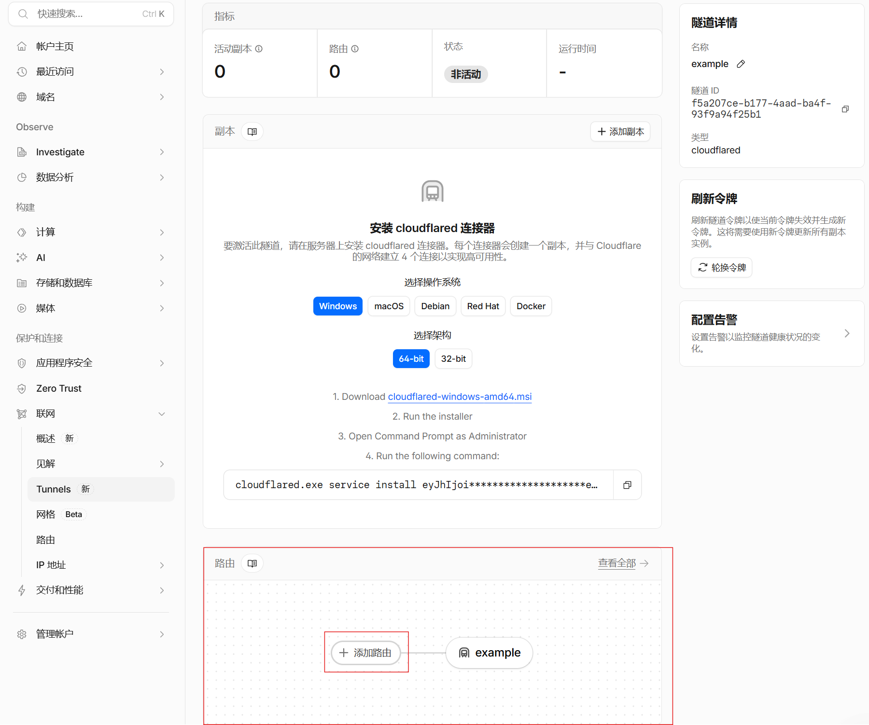Click the 添加副本 button
869x725 pixels.
[620, 132]
